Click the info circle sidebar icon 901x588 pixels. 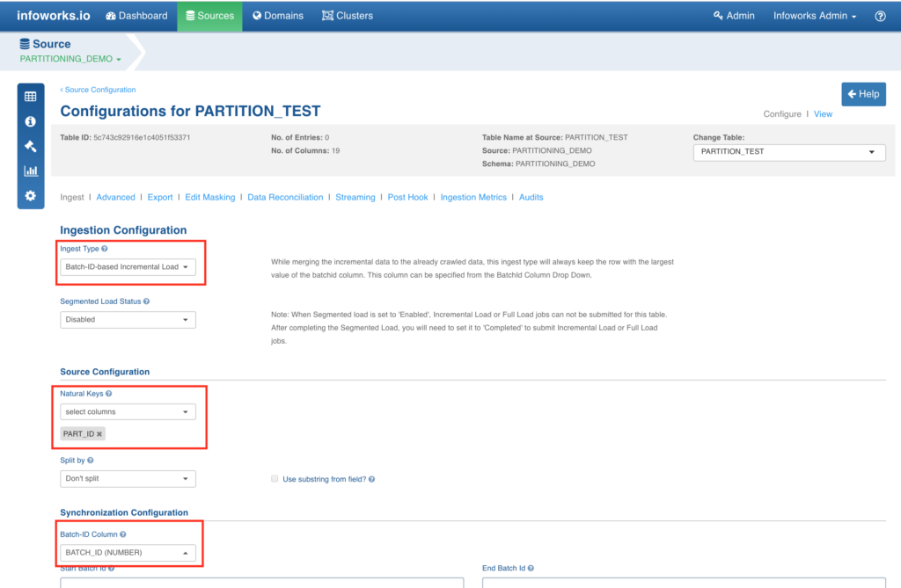click(31, 121)
